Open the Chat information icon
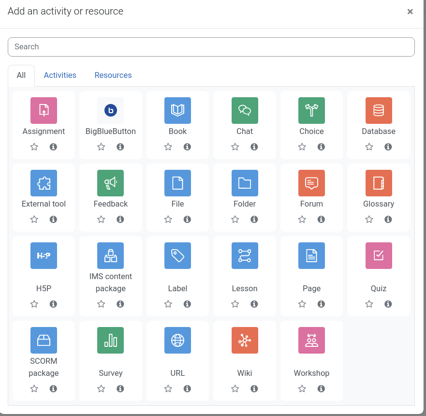Image resolution: width=426 pixels, height=416 pixels. [x=254, y=147]
